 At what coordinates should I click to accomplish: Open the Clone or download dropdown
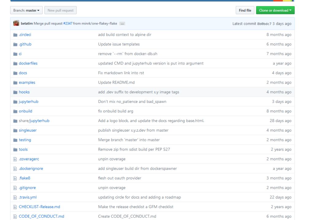click(275, 10)
